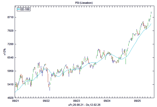Click the x-axis date label 09/22
Viewport: 157px width, 107px height.
coord(46,101)
